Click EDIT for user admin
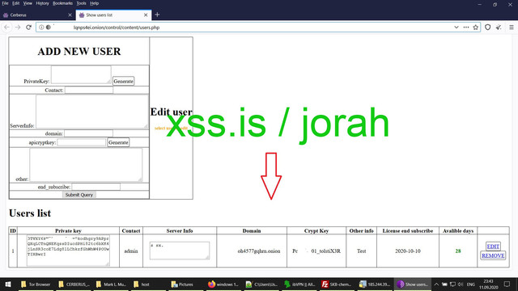This screenshot has width=518, height=291. click(x=493, y=246)
